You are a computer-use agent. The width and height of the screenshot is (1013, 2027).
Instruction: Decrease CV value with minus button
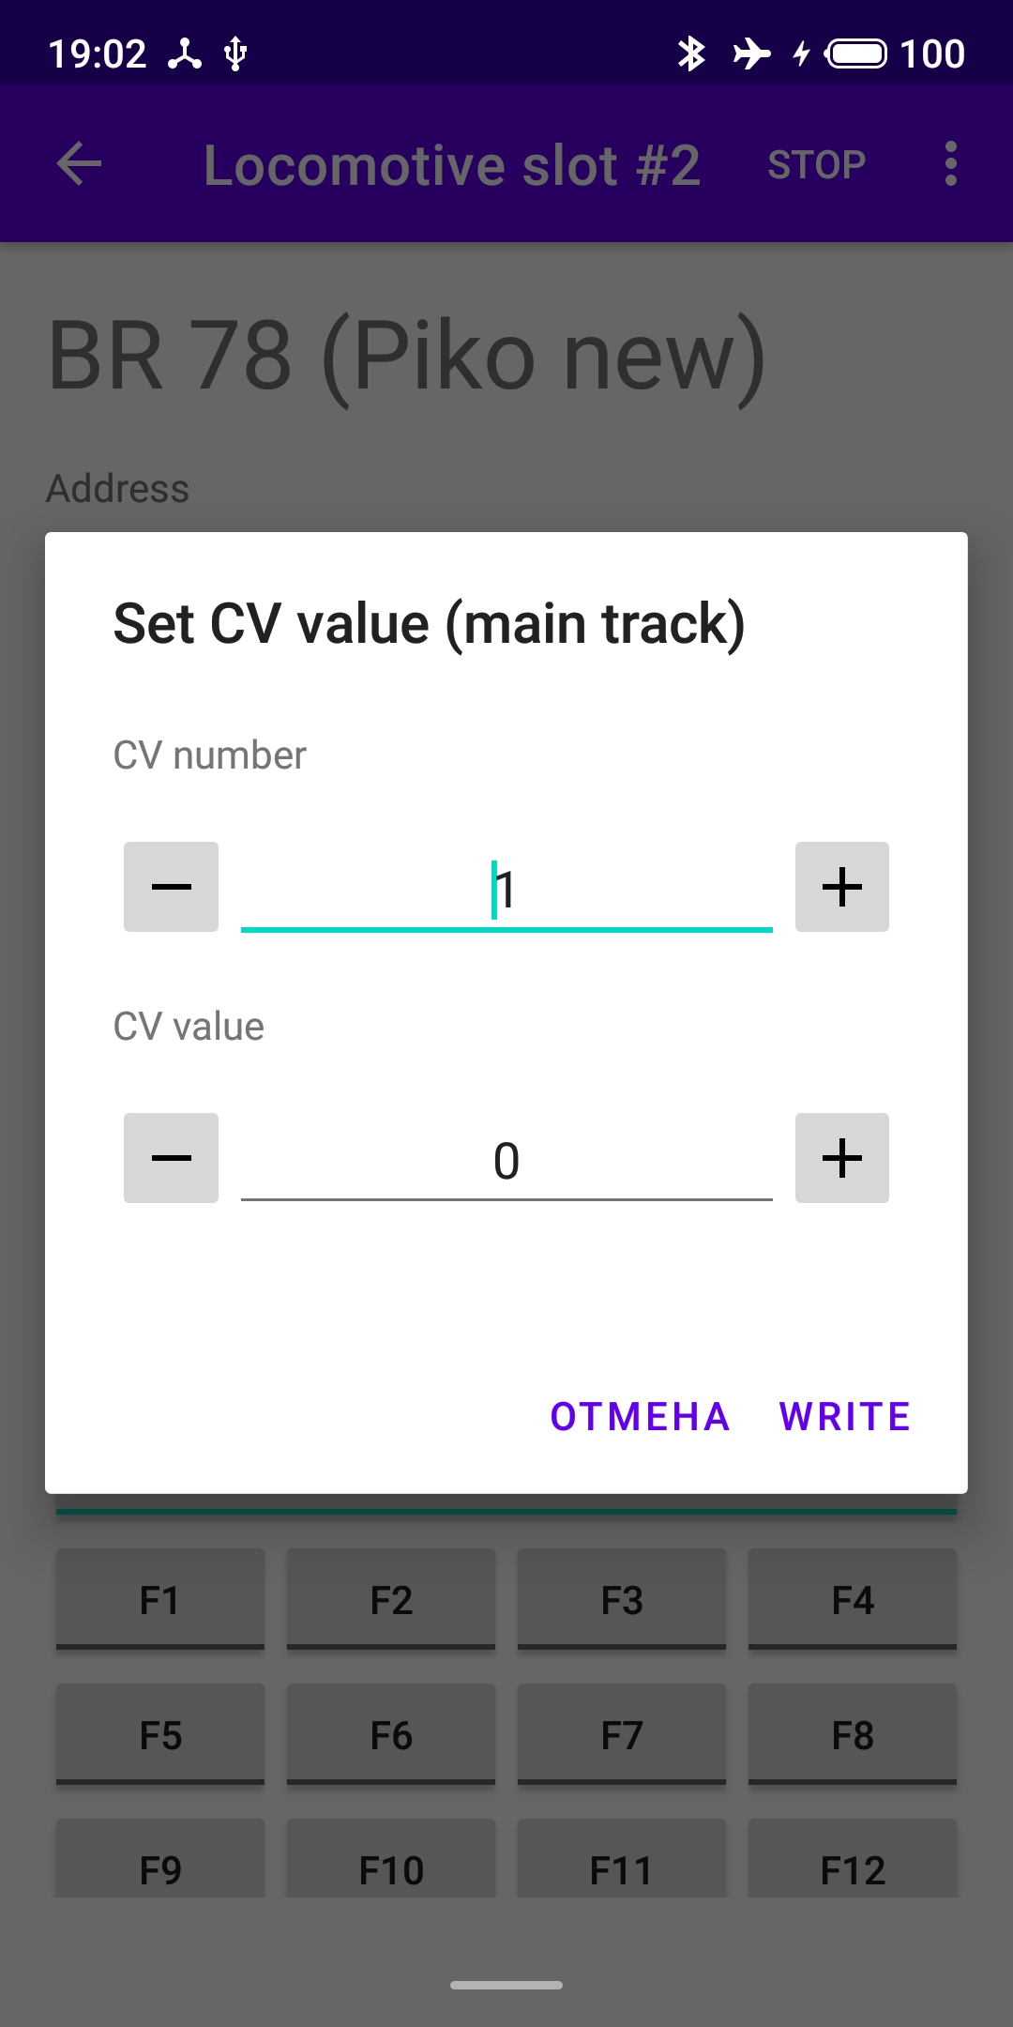pos(171,1158)
